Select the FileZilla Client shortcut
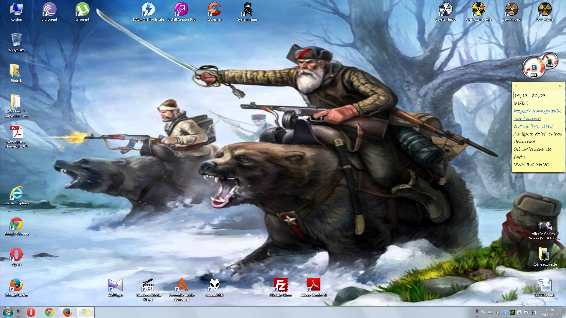This screenshot has height=318, width=566. click(280, 288)
